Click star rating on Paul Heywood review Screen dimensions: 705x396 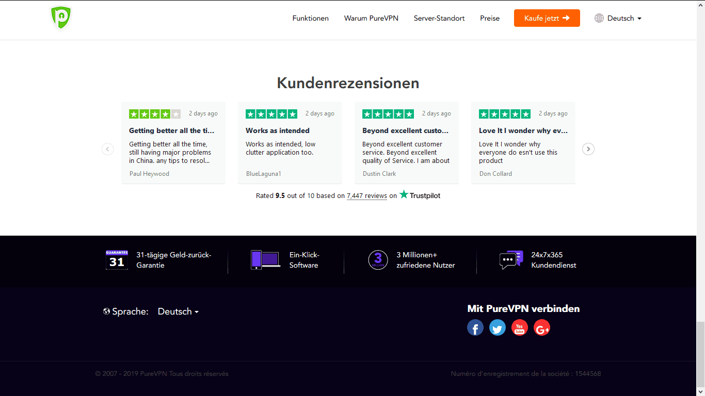155,114
